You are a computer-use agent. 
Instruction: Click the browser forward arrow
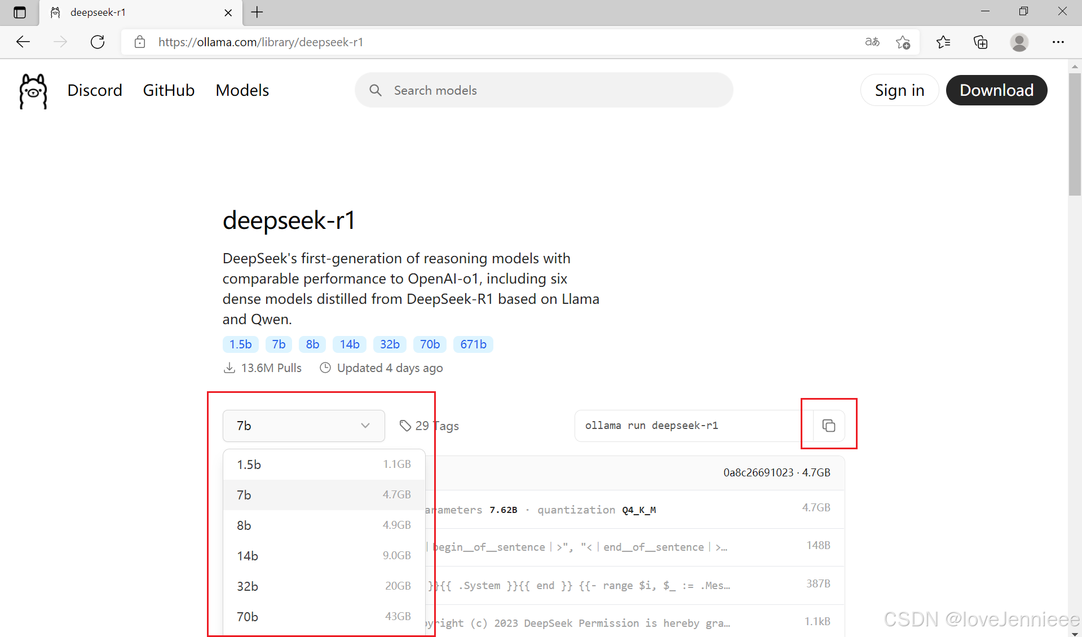[60, 42]
